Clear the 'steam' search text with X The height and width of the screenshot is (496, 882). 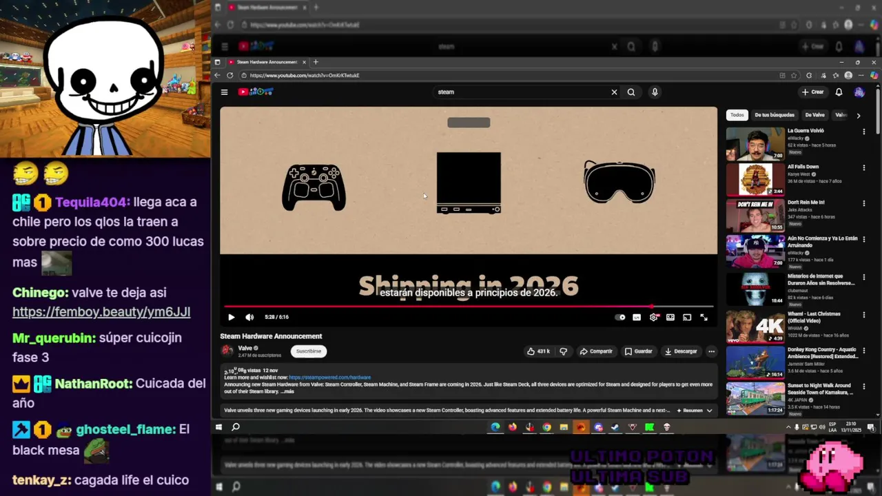614,92
